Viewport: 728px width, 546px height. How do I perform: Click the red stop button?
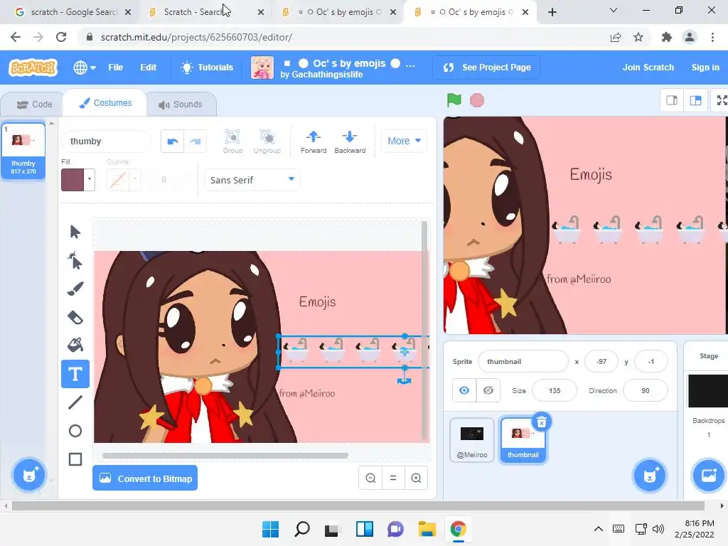(477, 100)
